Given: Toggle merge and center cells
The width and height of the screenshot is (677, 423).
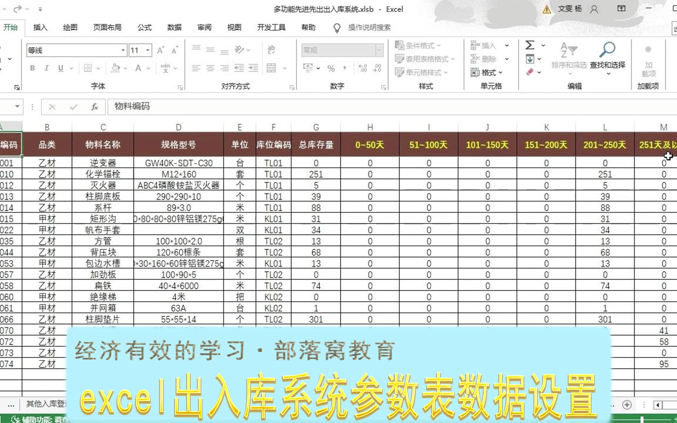Looking at the screenshot, I should [271, 68].
